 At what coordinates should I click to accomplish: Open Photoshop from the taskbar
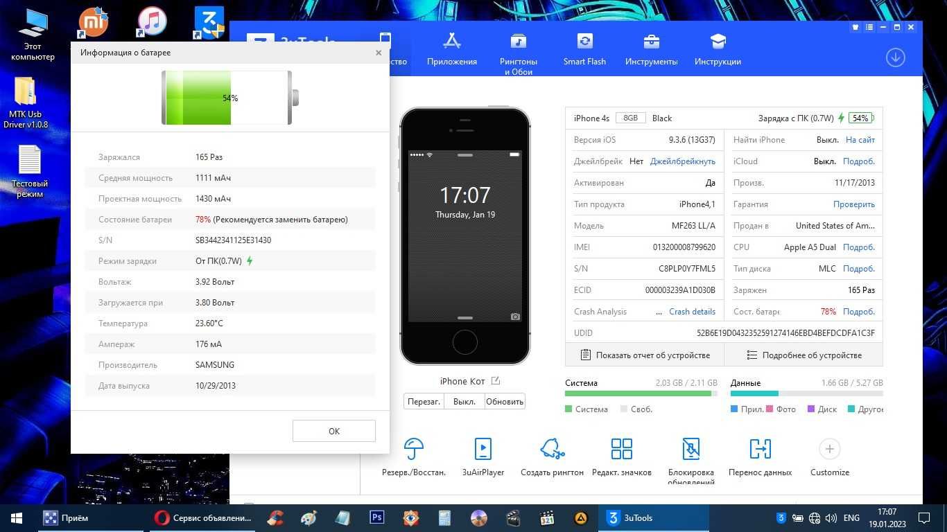coord(377,517)
